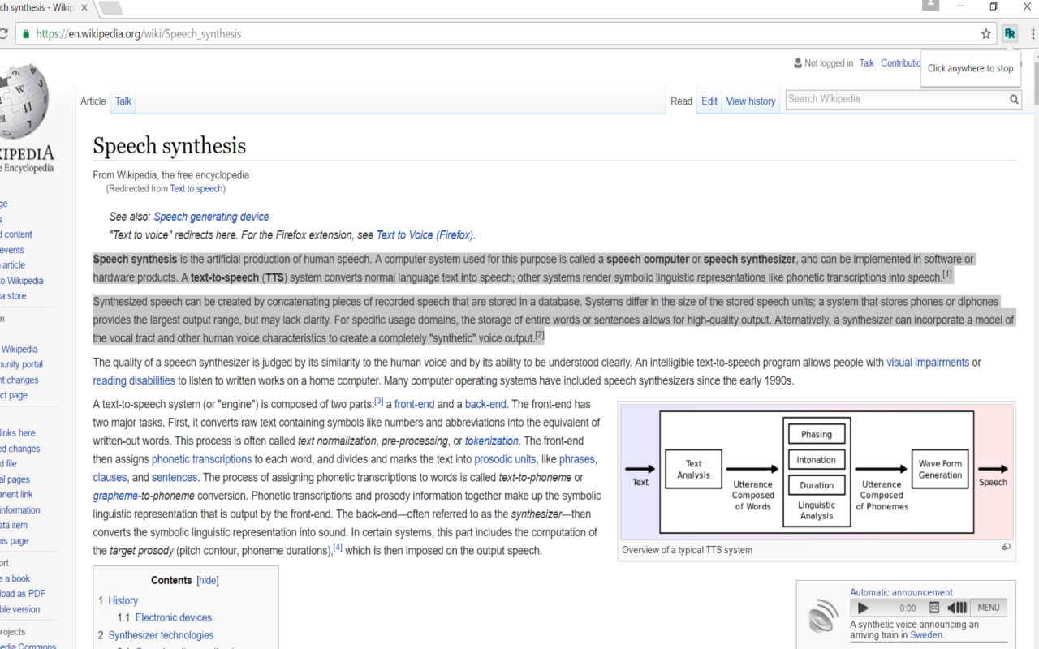Open the Automatic announcement file link
Viewport: 1039px width, 649px height.
pos(901,592)
